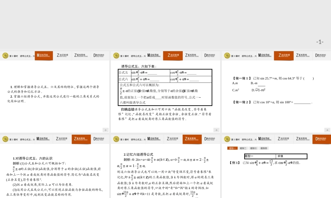Click the active 题型一 tab
This screenshot has width=331, height=198.
[232, 148]
